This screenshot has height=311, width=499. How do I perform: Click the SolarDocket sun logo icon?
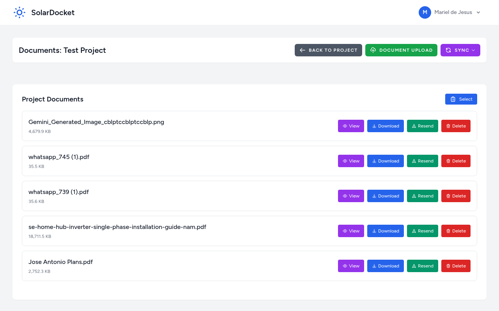19,12
